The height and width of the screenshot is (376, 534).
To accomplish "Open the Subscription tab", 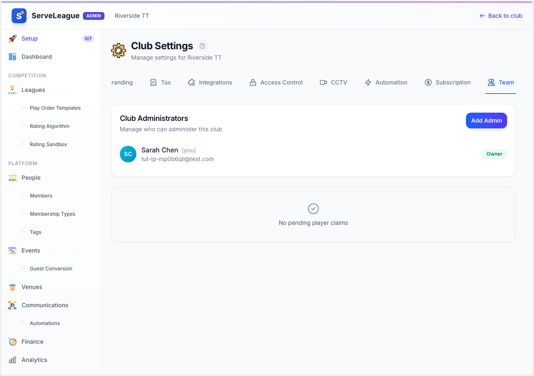I will tap(448, 82).
